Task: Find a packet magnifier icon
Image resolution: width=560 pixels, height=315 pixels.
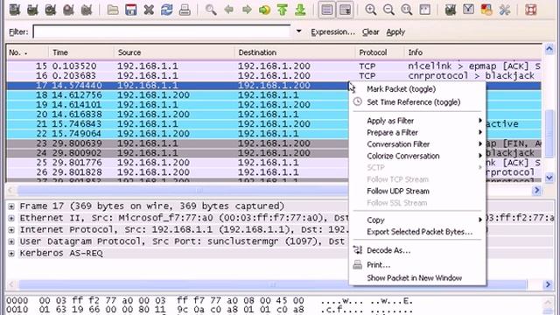Action: [x=211, y=10]
